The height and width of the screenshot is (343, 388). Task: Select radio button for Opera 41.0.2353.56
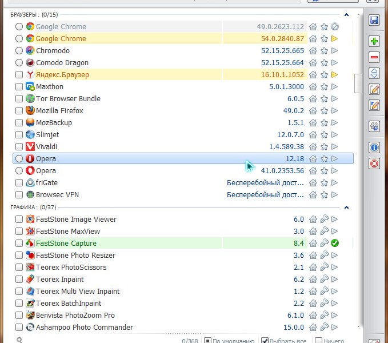(x=19, y=171)
